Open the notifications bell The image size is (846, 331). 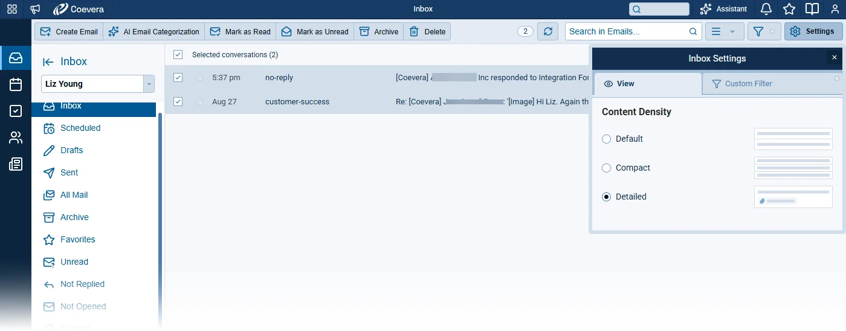[x=766, y=9]
